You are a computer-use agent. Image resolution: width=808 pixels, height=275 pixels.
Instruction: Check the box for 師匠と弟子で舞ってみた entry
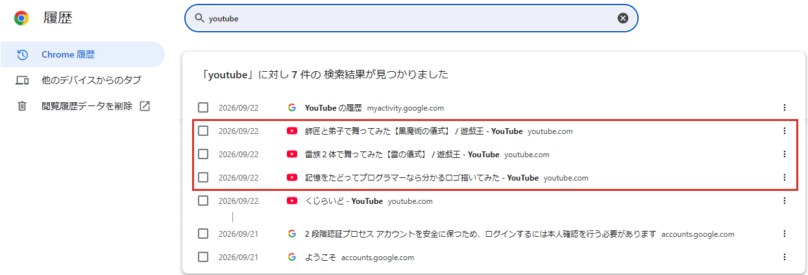click(x=203, y=131)
